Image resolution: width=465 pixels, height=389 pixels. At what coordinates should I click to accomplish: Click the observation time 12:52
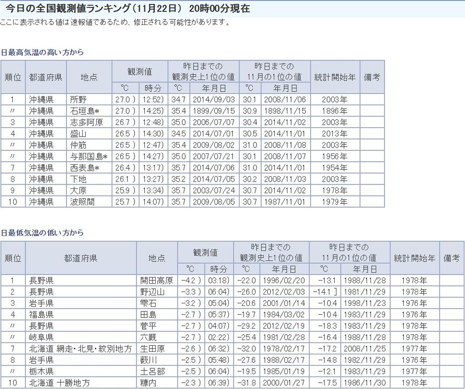tap(153, 99)
